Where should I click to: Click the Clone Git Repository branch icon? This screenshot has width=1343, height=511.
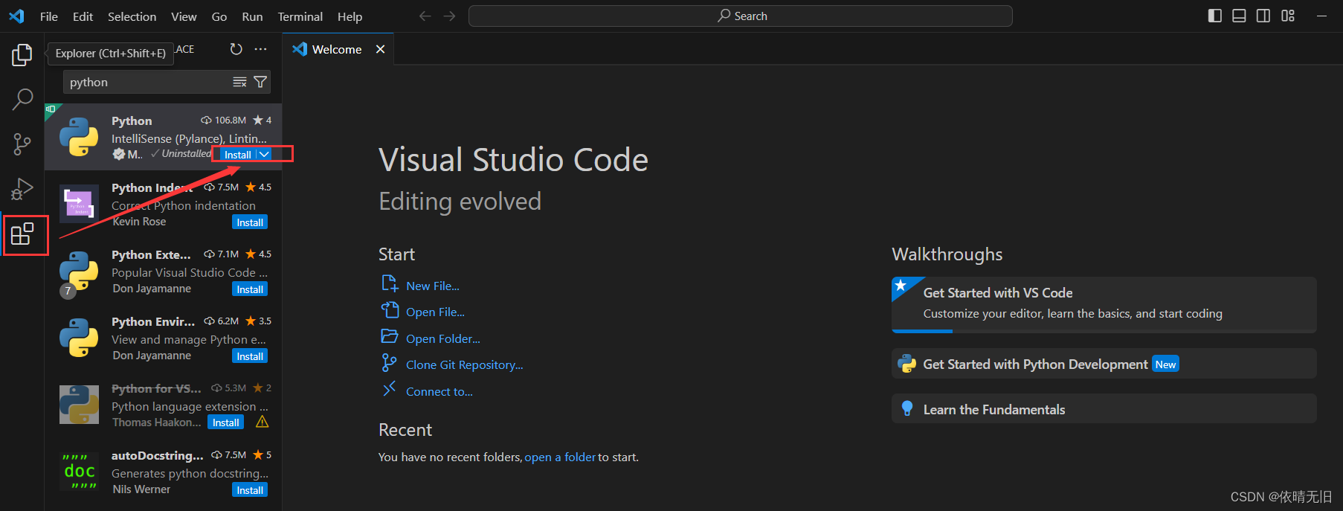(389, 363)
